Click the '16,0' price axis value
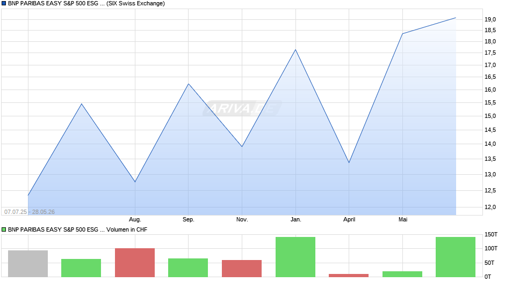505x282 pixels. [490, 90]
